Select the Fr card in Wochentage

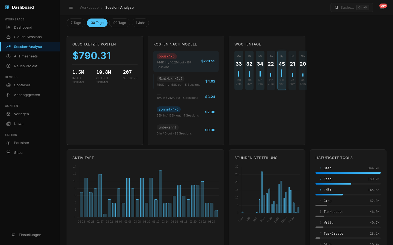pyautogui.click(x=282, y=70)
